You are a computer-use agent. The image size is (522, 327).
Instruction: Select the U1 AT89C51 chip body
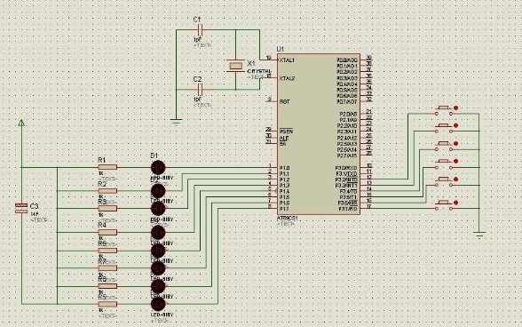pos(319,134)
